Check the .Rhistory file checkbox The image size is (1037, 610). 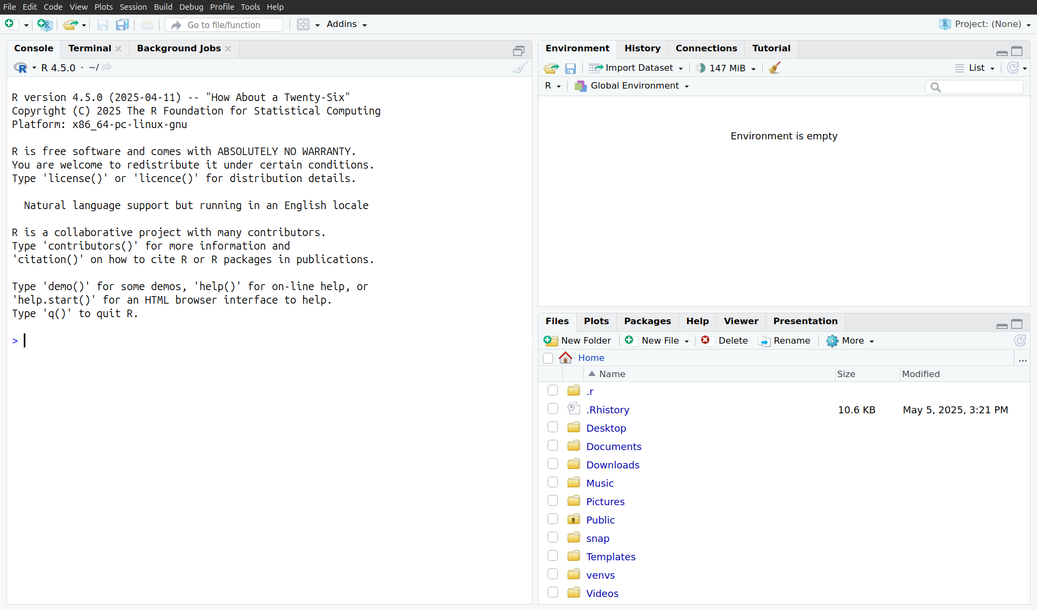tap(553, 408)
